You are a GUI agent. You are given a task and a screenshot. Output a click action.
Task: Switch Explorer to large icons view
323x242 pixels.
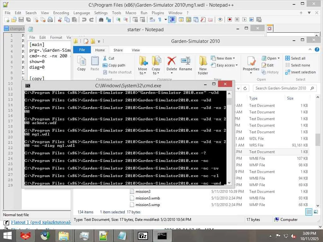point(316,212)
